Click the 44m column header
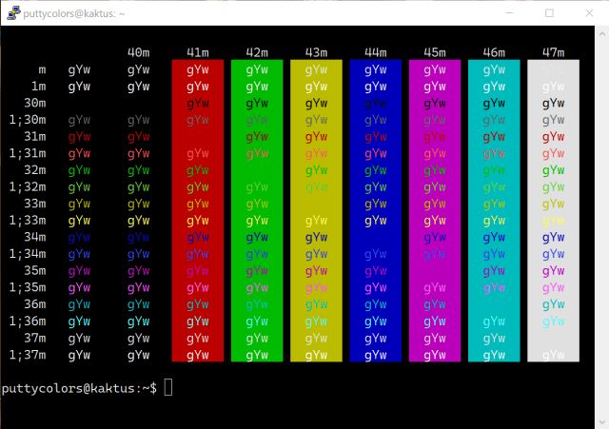 [x=375, y=52]
